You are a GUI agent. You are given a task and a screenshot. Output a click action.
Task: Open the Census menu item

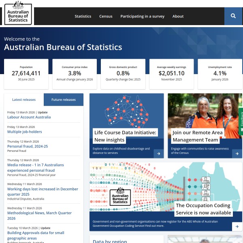106,17
